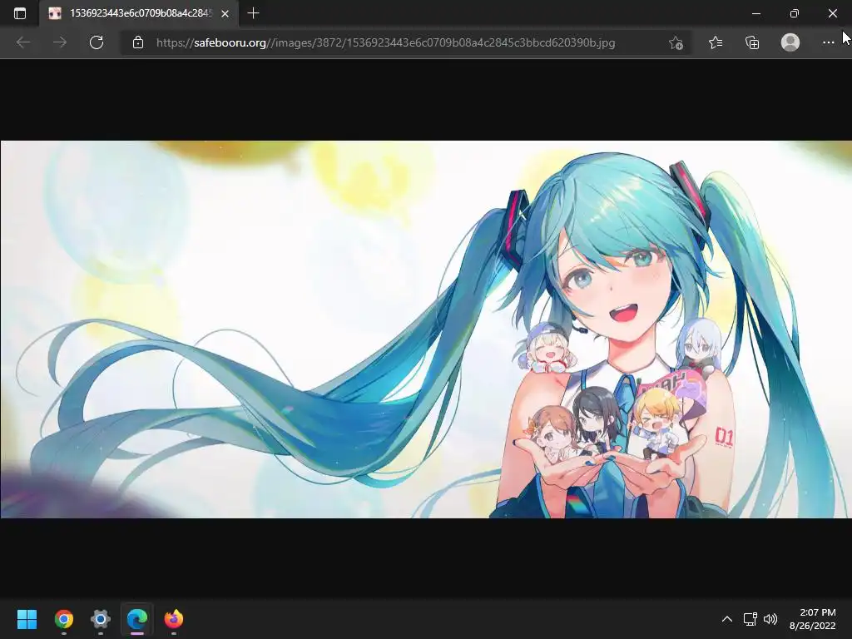
Task: Add this page to favorites
Action: [x=676, y=42]
